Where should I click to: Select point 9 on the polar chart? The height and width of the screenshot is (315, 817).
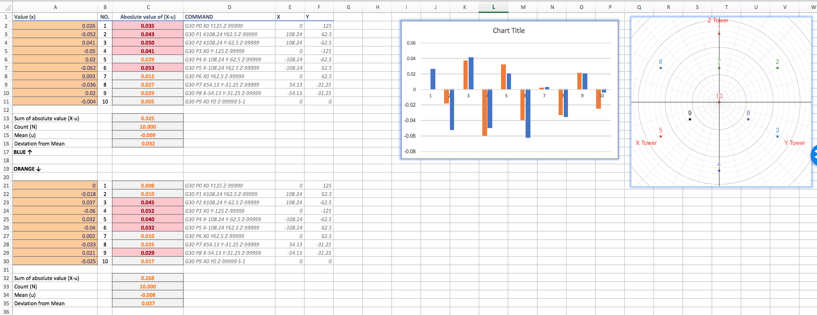[x=690, y=119]
